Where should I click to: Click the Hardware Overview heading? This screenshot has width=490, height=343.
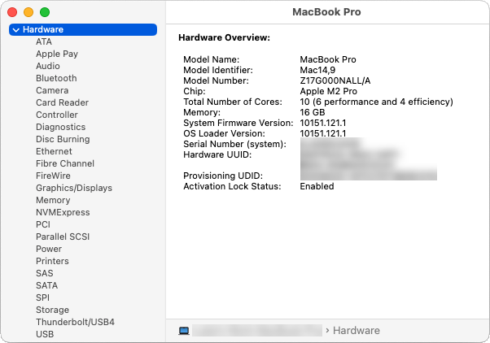[224, 37]
